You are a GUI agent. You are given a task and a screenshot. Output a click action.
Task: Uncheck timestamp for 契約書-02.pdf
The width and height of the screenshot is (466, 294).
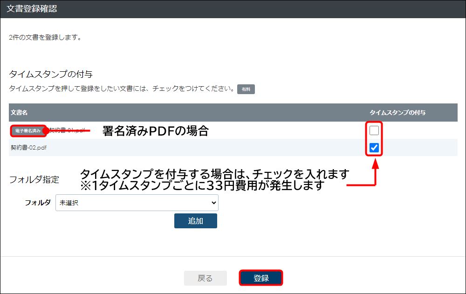tap(374, 148)
